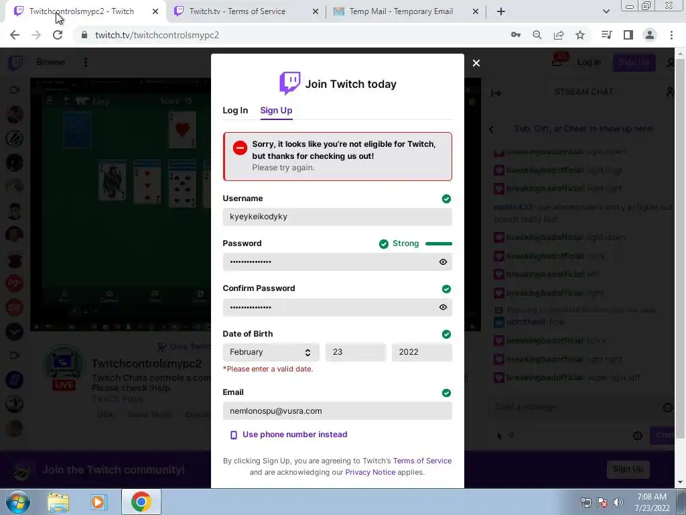Open the tab search dropdown arrow
Image resolution: width=686 pixels, height=515 pixels.
point(606,12)
